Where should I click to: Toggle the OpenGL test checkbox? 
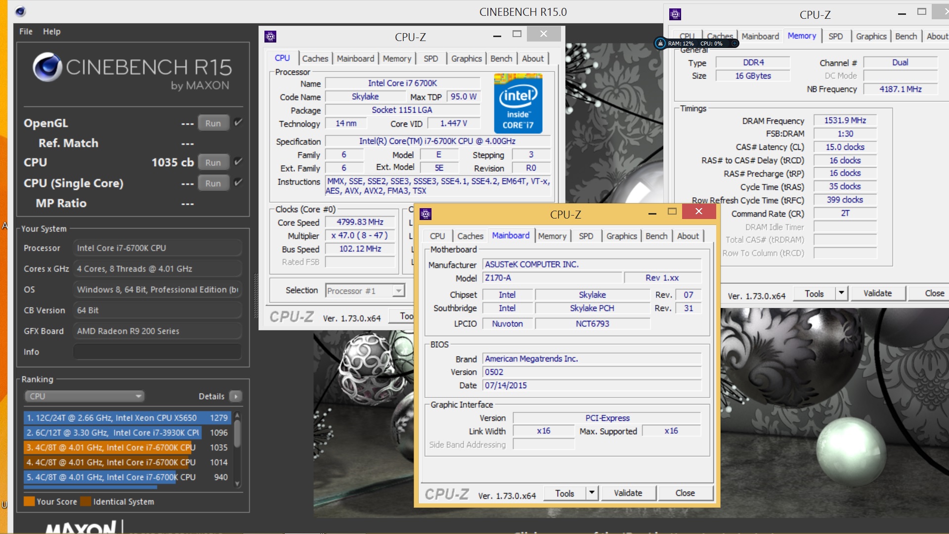(238, 123)
